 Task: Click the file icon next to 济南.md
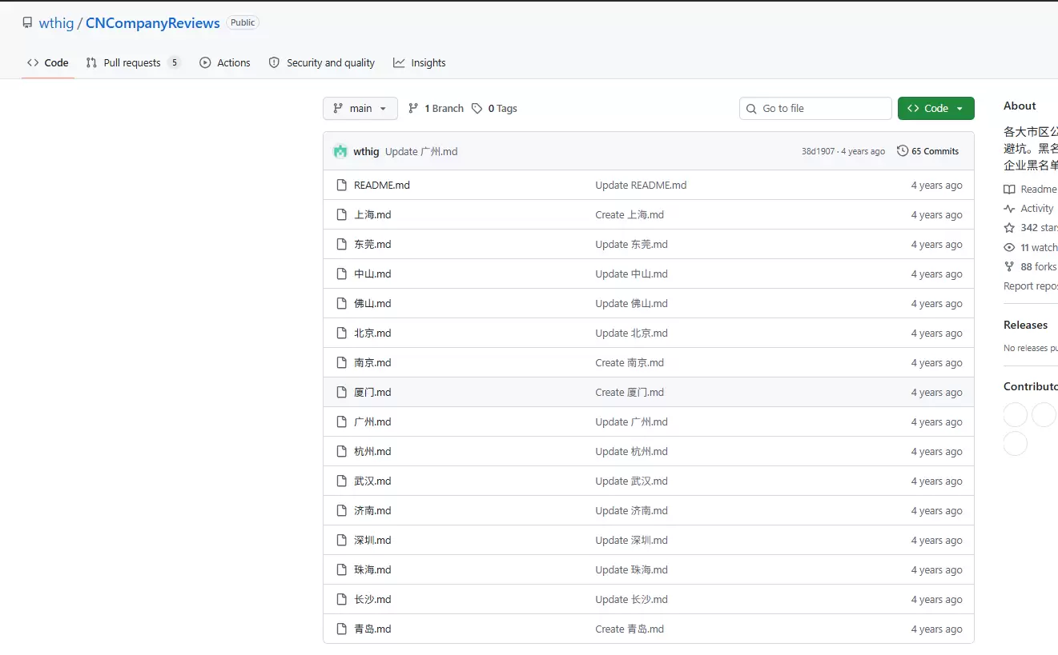341,511
